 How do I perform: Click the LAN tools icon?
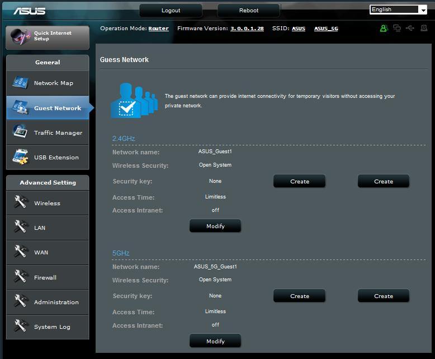click(21, 226)
